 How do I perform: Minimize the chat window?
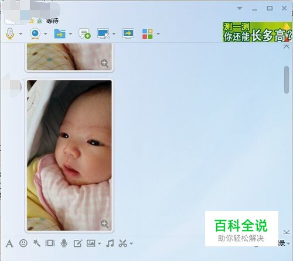[x=254, y=9]
